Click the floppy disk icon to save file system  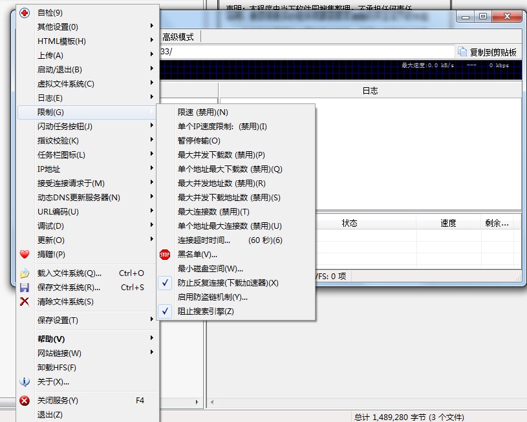coord(23,288)
